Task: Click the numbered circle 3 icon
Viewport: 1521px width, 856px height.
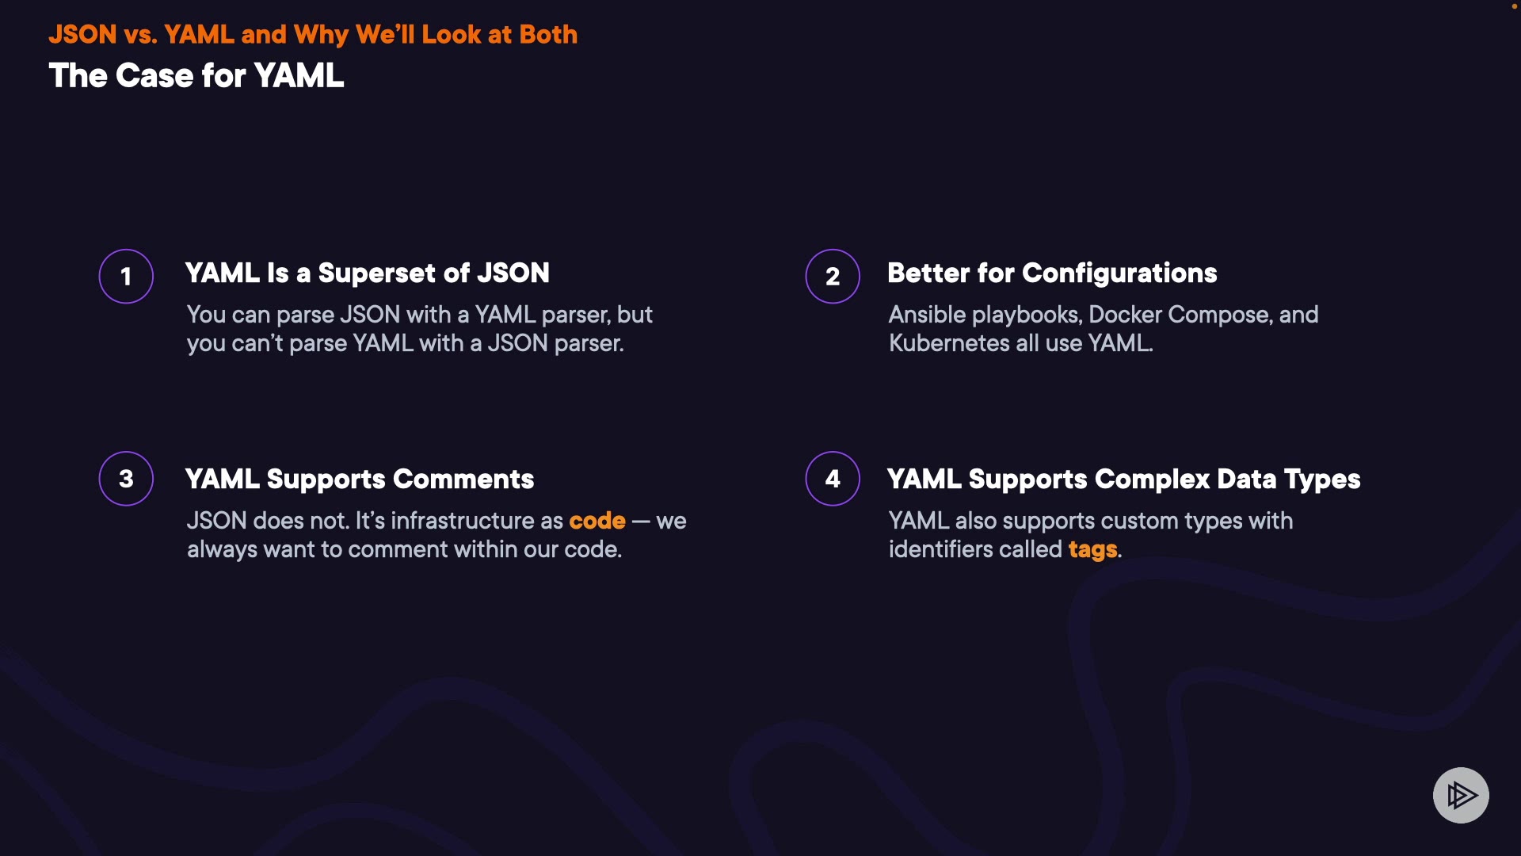Action: [x=126, y=479]
